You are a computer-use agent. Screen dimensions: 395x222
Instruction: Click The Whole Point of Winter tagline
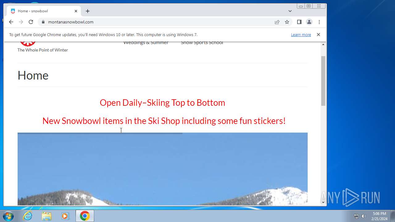43,50
